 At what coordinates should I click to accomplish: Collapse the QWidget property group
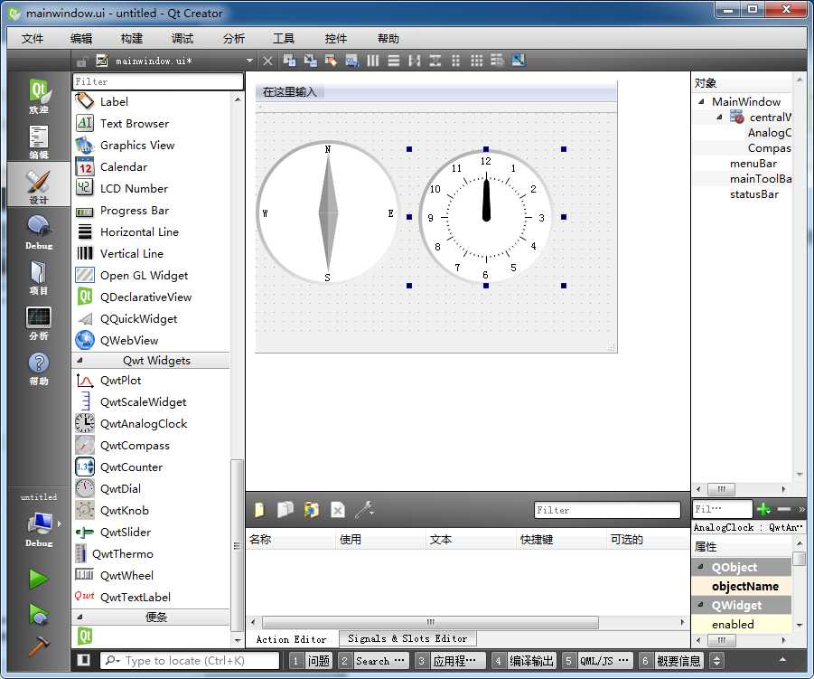(x=701, y=605)
